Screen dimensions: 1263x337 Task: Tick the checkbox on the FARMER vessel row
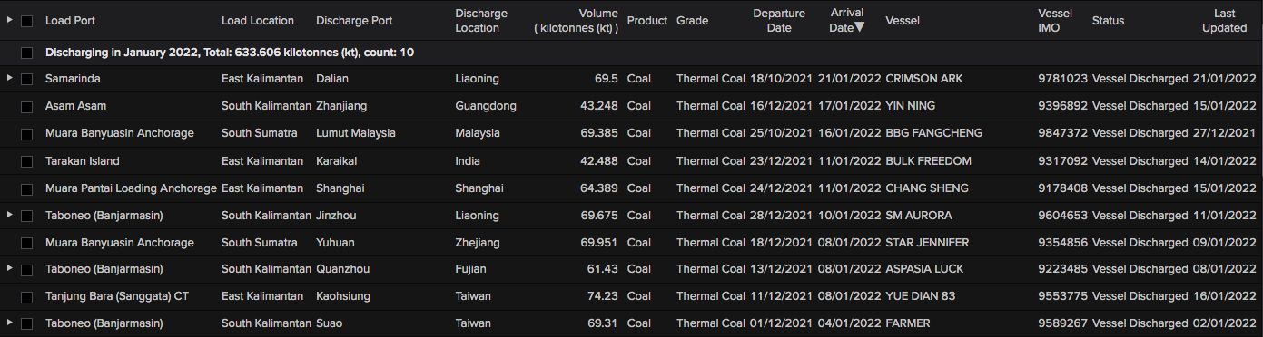click(26, 323)
